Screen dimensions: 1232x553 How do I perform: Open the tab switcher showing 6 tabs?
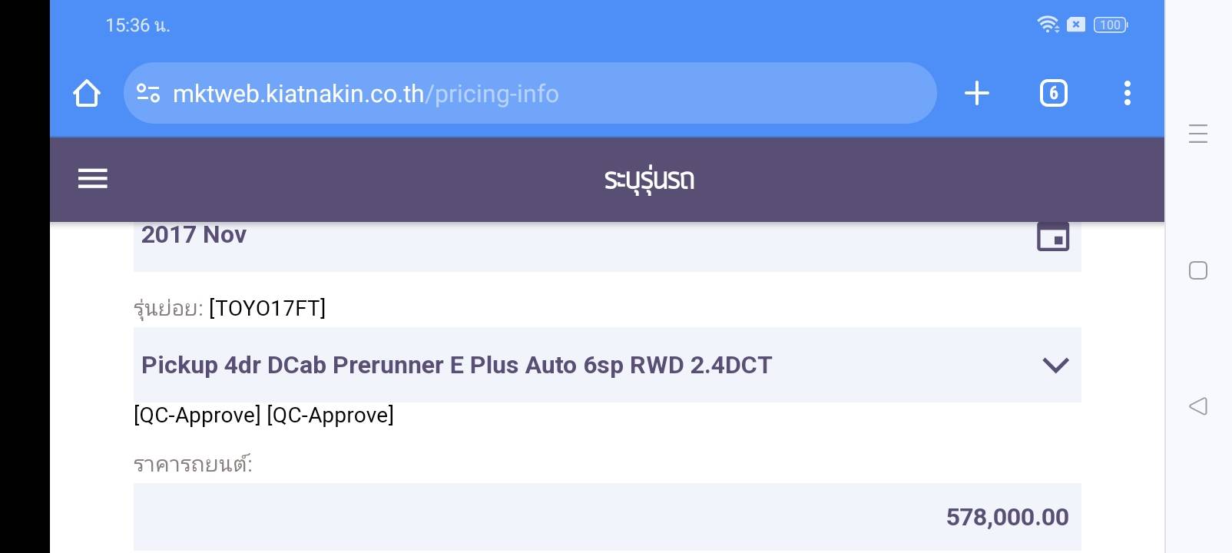[x=1053, y=94]
